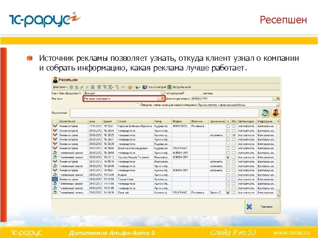Click the table scrollbar down arrow
Viewport: 318px width, 238px height.
point(278,196)
